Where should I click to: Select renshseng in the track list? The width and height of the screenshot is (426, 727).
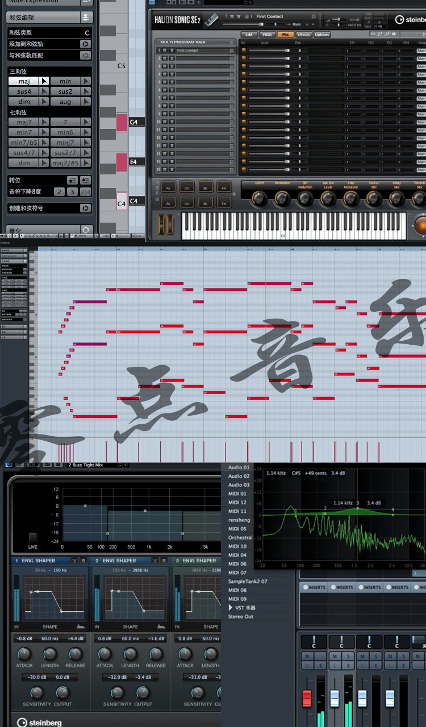point(239,520)
